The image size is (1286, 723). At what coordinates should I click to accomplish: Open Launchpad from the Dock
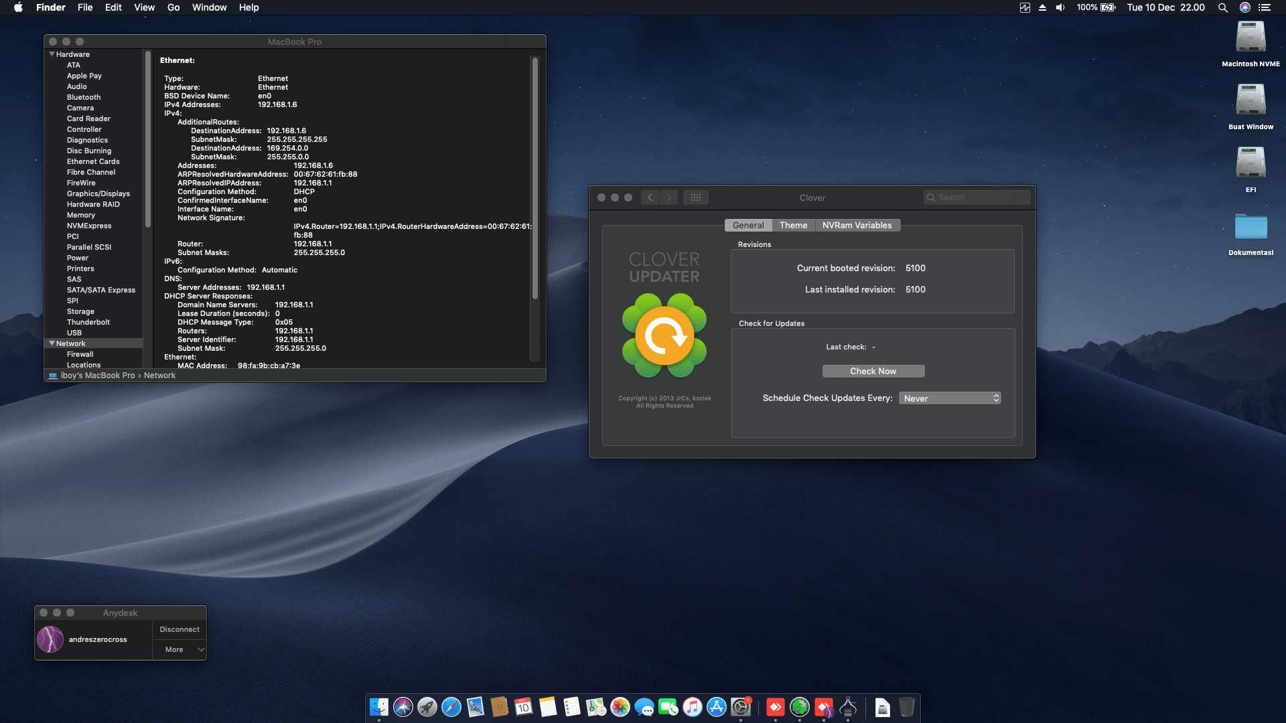[x=427, y=708]
